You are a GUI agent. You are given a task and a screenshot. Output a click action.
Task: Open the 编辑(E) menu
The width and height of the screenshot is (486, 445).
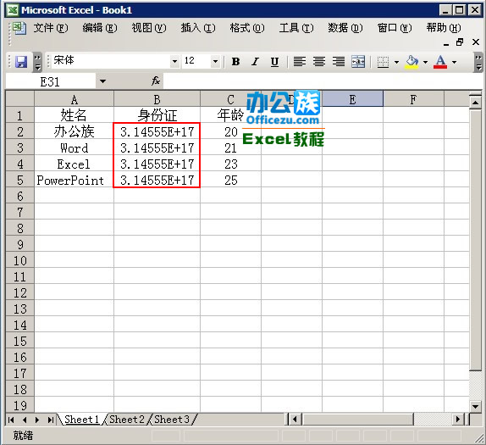point(100,28)
